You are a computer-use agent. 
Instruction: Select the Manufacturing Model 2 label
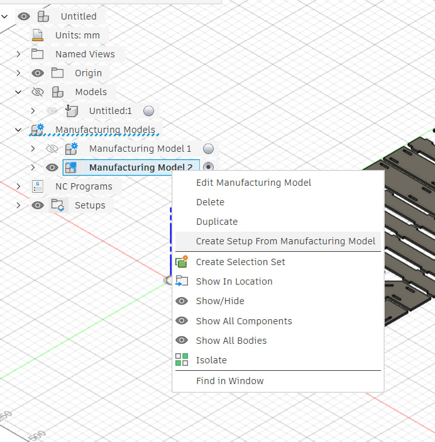pyautogui.click(x=141, y=167)
